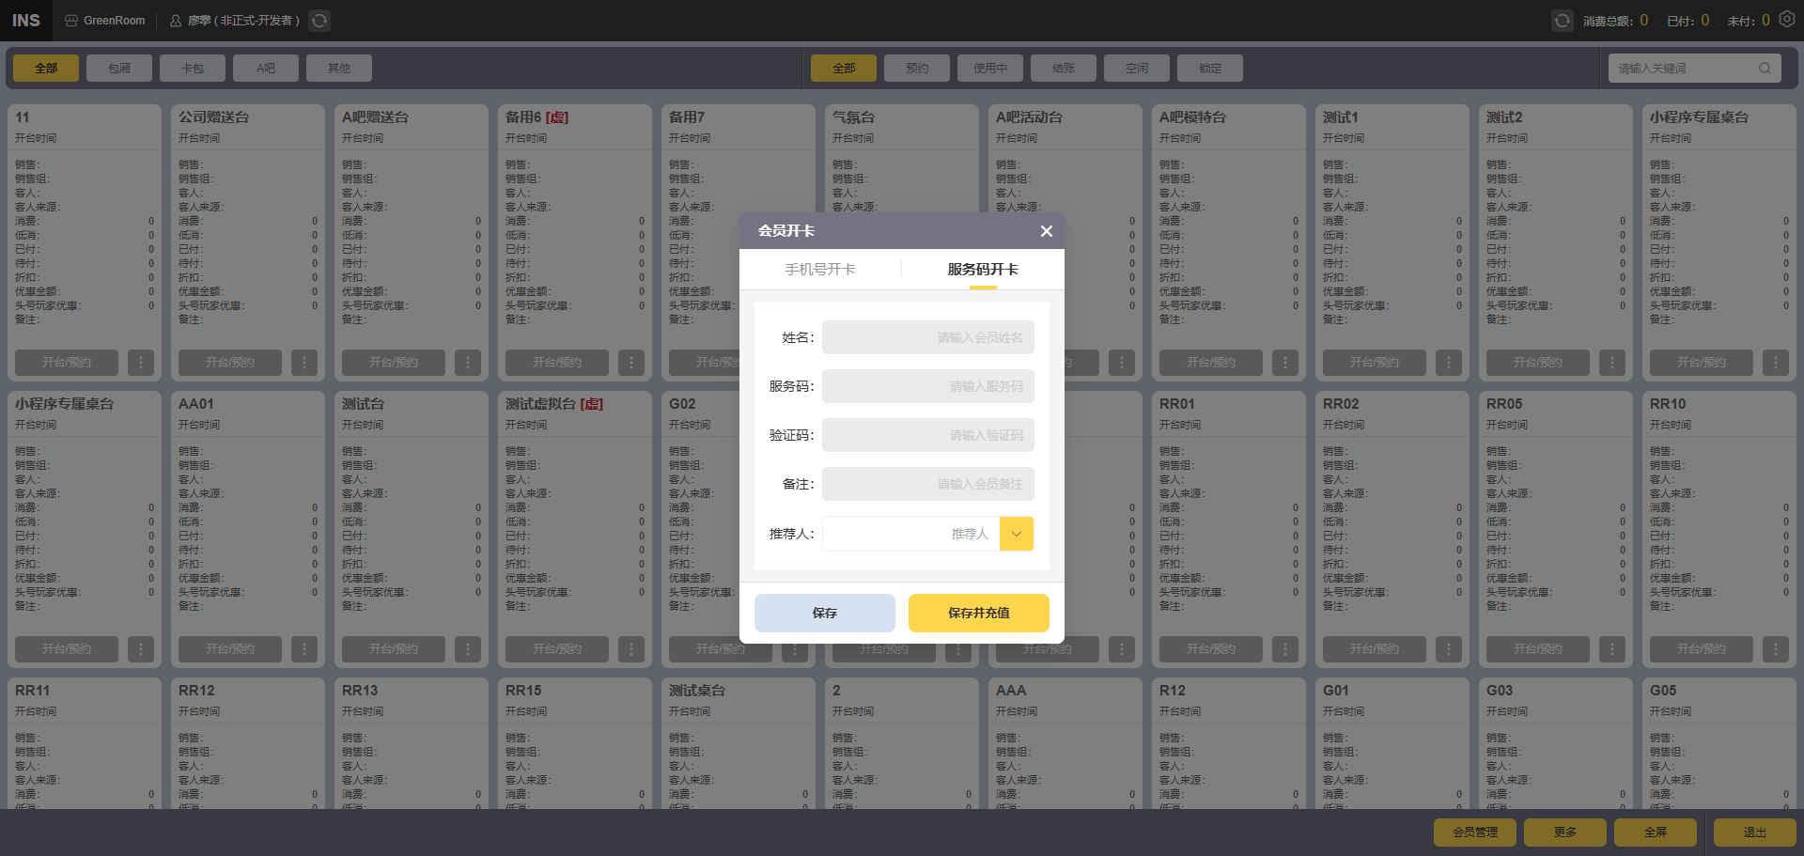Expand the 推荐人 dropdown arrow
Viewport: 1804px width, 856px height.
(1017, 534)
